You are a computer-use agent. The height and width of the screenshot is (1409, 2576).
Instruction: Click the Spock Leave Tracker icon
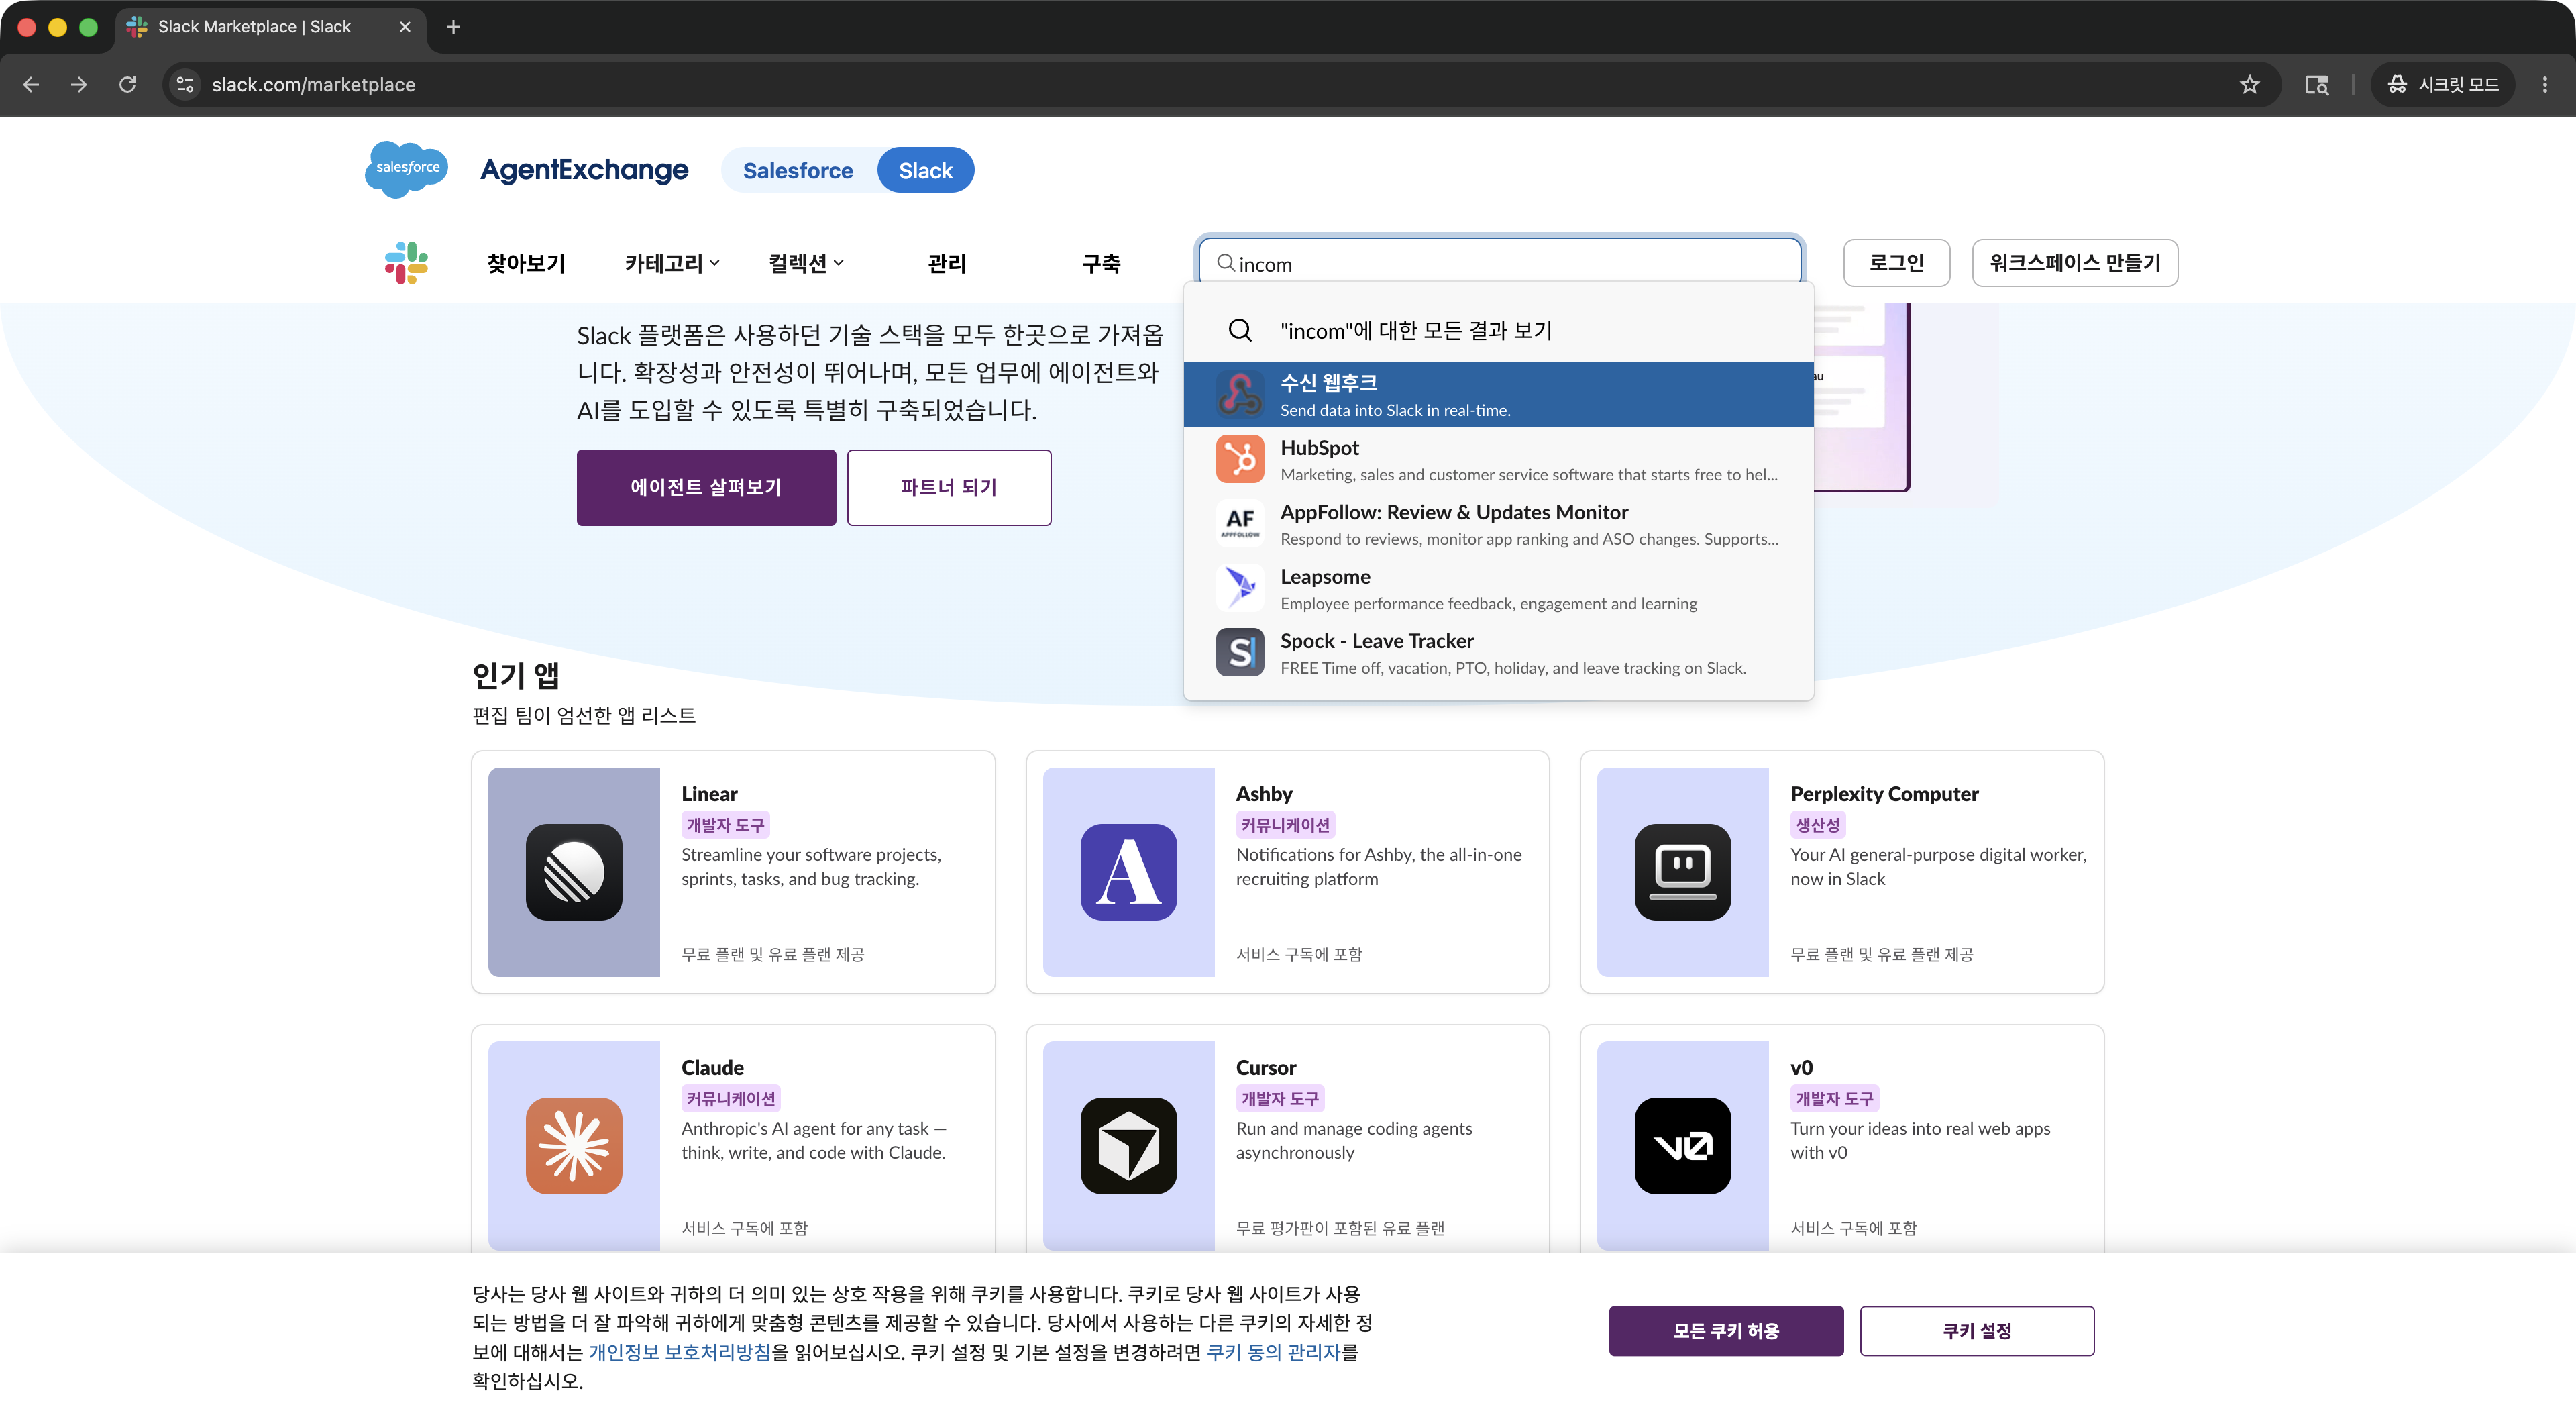[1240, 653]
